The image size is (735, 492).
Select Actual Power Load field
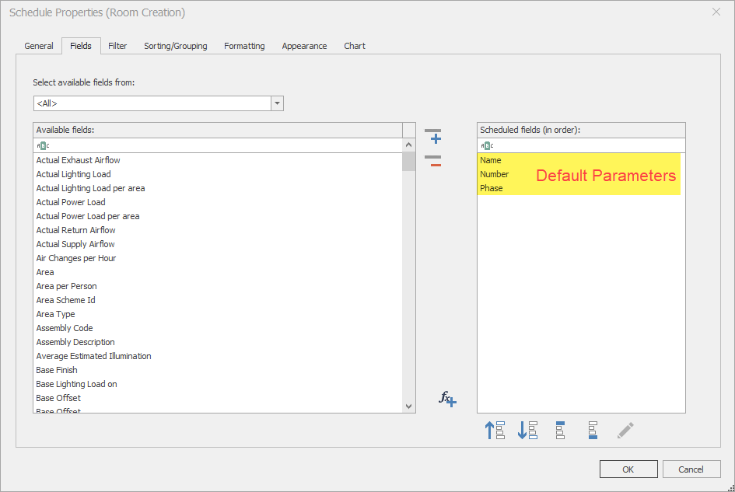coord(218,202)
